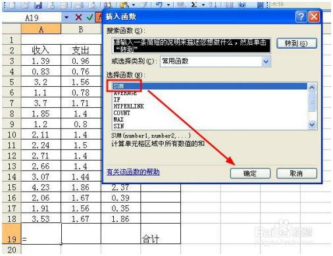Click the AutoSum sigma toolbar icon
Image resolution: width=333 pixels, height=256 pixels.
[194, 5]
